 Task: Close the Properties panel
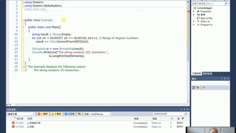point(228,79)
